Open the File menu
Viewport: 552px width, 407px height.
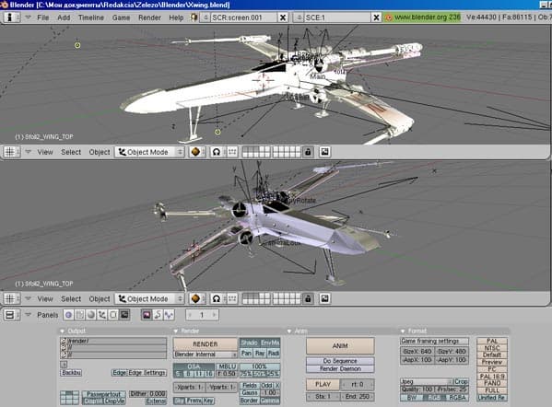click(43, 17)
